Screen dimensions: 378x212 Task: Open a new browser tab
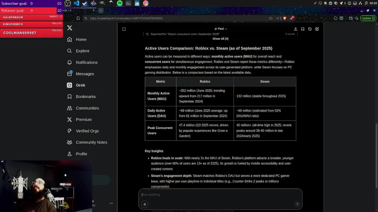(101, 11)
